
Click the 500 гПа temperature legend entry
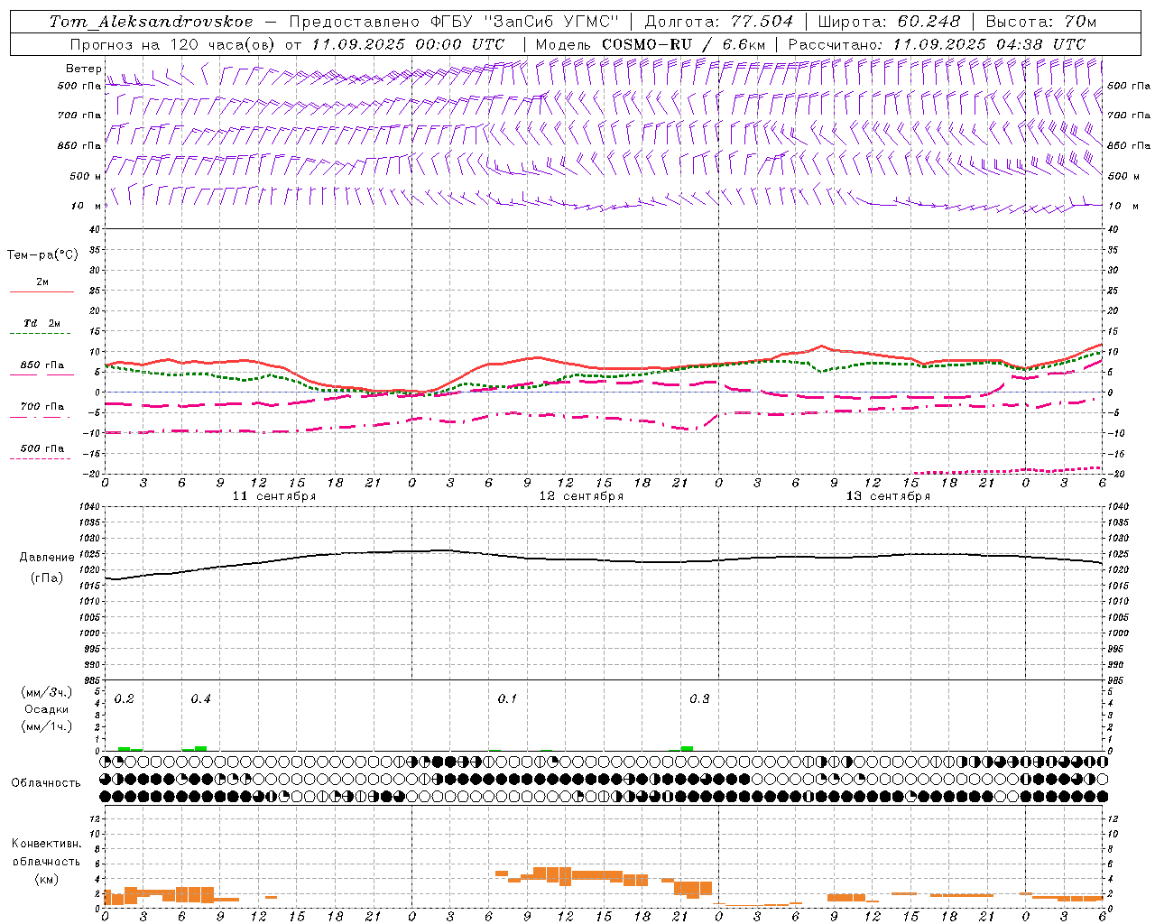(42, 448)
